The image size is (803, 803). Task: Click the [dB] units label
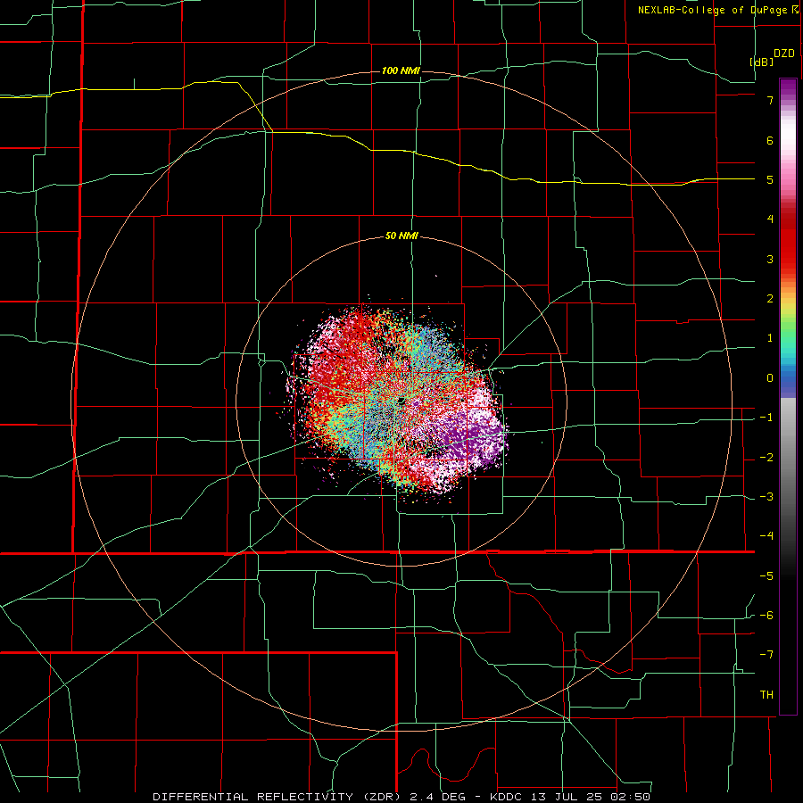pyautogui.click(x=762, y=62)
